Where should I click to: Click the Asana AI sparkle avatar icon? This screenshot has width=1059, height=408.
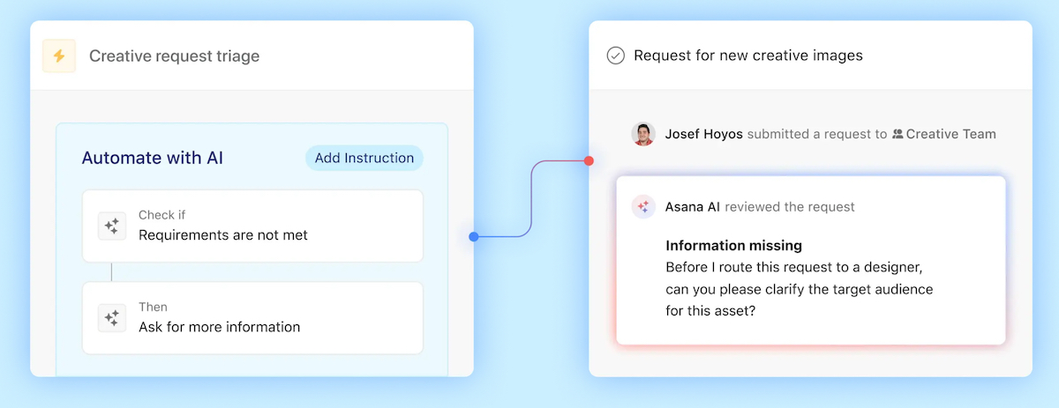(x=643, y=207)
